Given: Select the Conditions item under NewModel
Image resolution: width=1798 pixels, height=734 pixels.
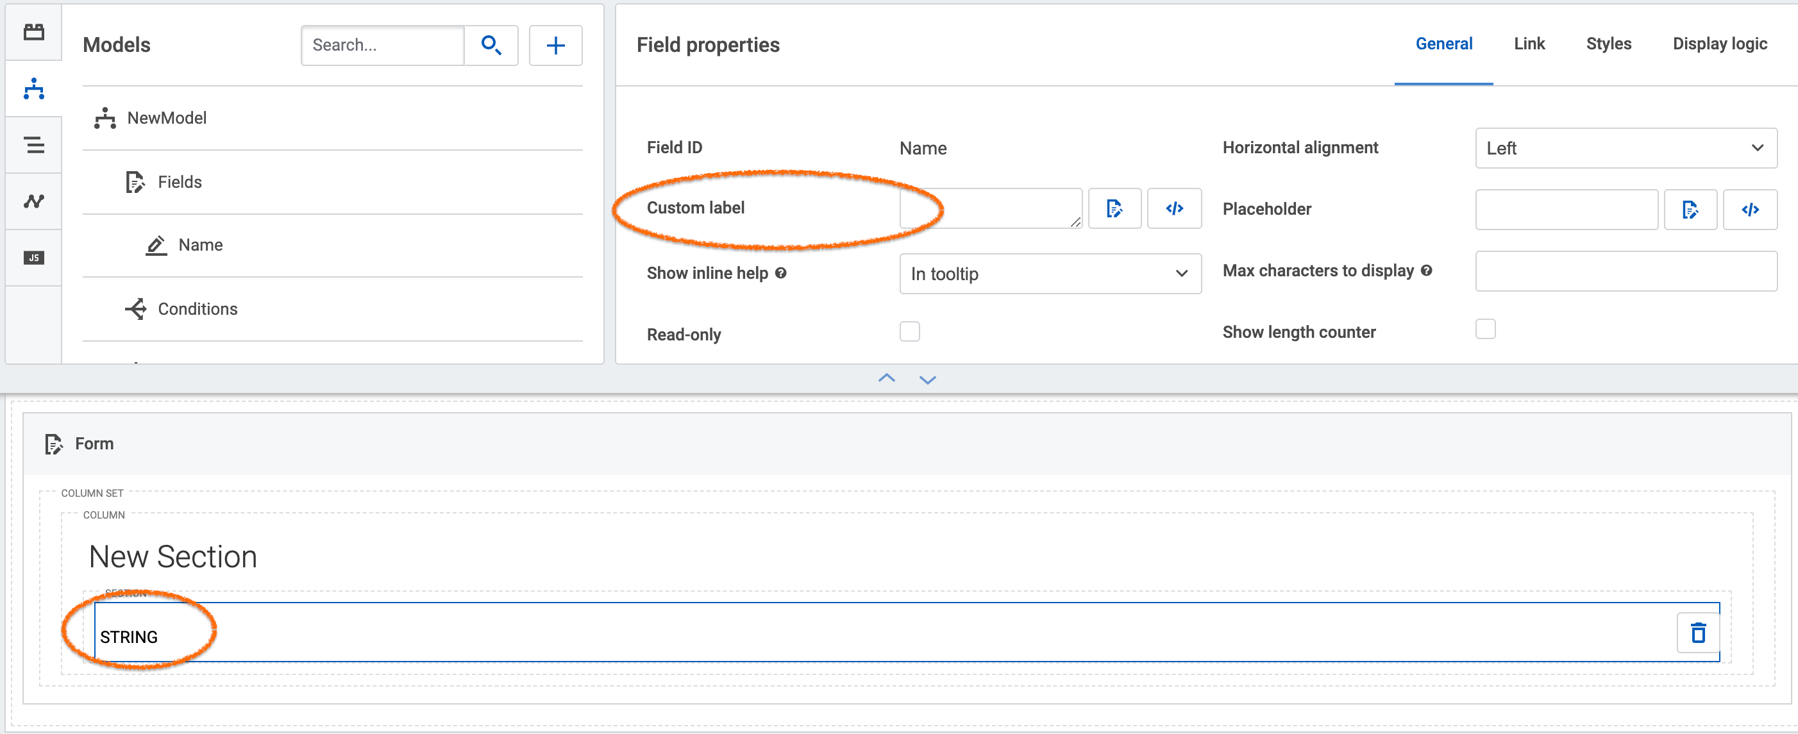Looking at the screenshot, I should 197,310.
